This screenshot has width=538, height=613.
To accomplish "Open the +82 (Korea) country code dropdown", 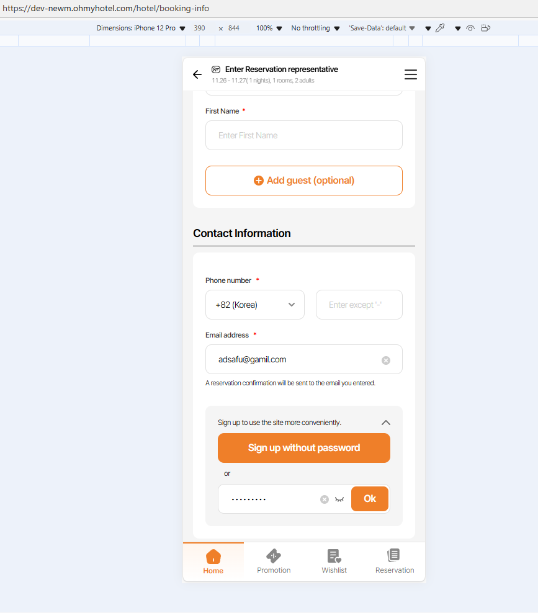I will (x=255, y=305).
